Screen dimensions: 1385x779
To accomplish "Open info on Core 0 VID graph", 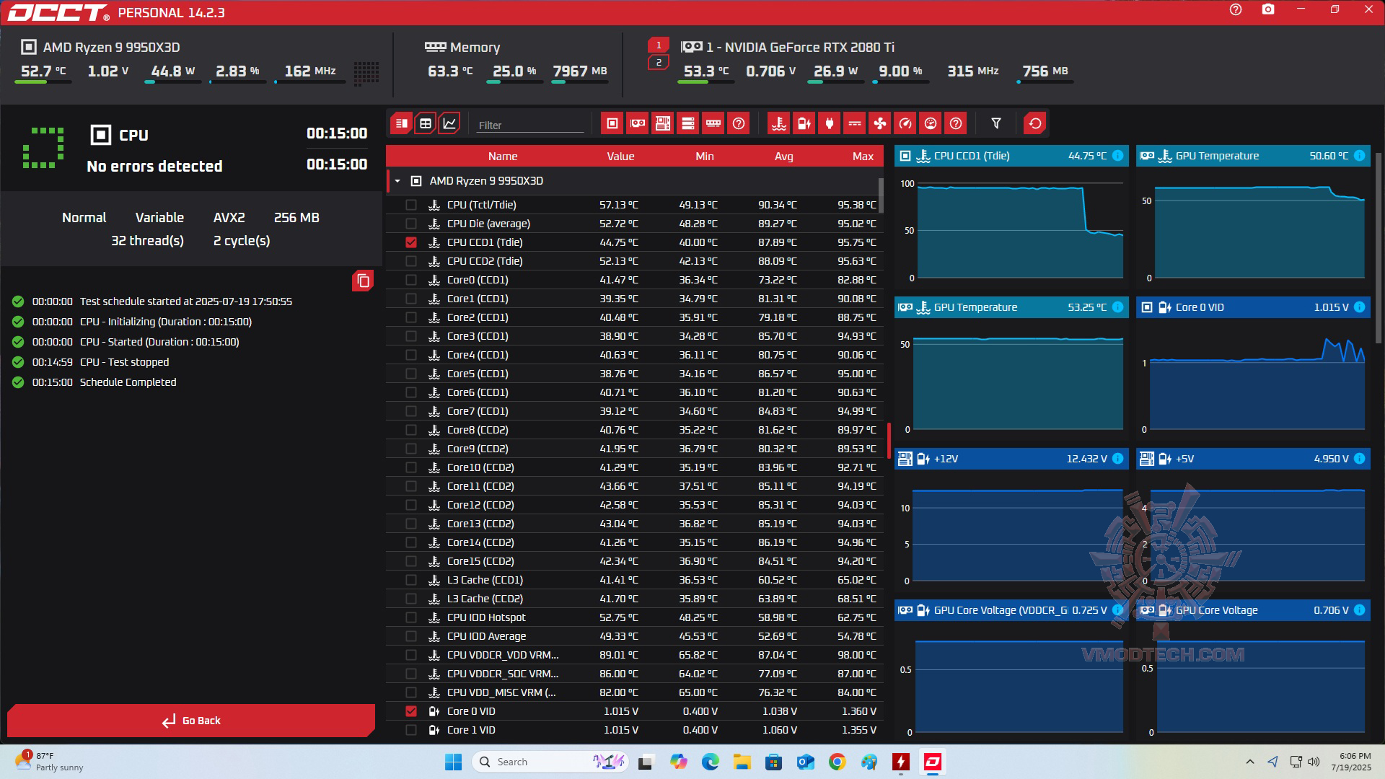I will click(1360, 307).
